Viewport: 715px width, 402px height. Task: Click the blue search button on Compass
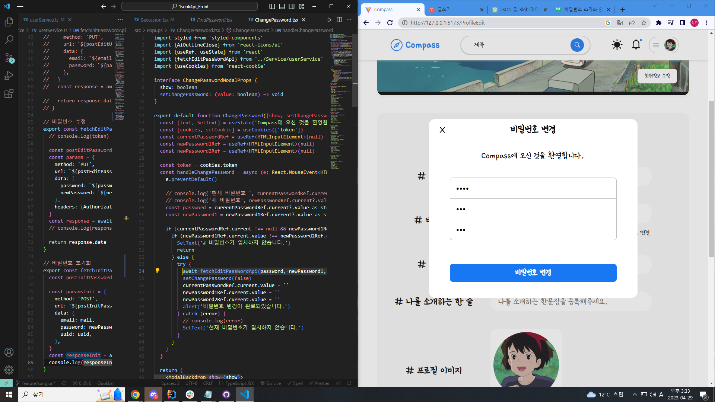[x=577, y=45]
